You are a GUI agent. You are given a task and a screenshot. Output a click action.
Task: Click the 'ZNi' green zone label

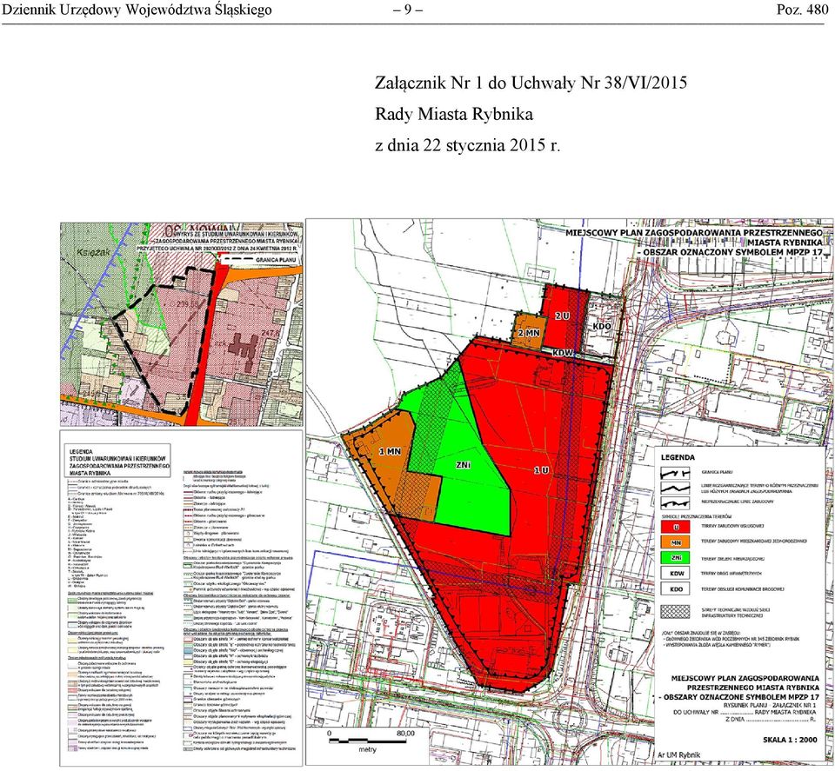click(463, 464)
